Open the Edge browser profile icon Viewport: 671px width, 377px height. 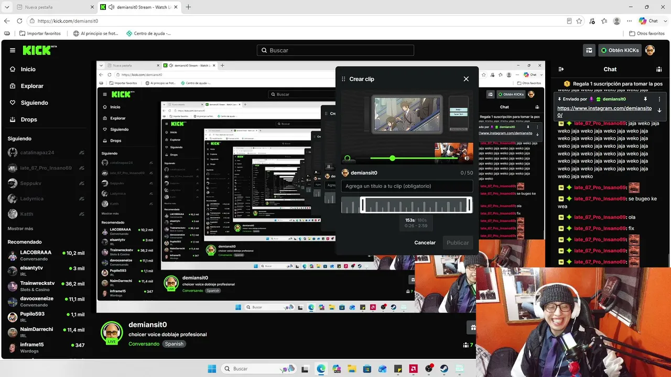tap(617, 21)
